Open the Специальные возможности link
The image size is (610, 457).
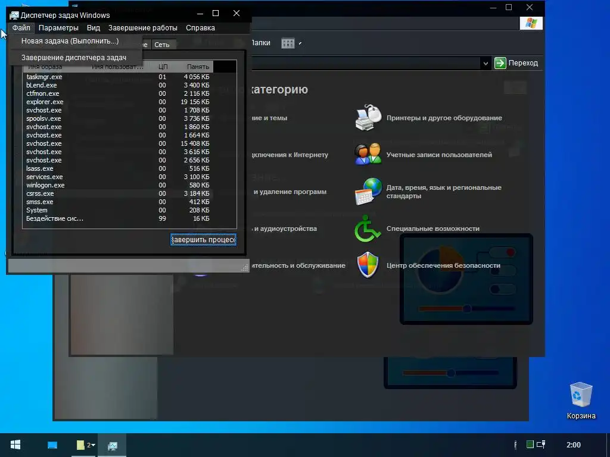433,228
